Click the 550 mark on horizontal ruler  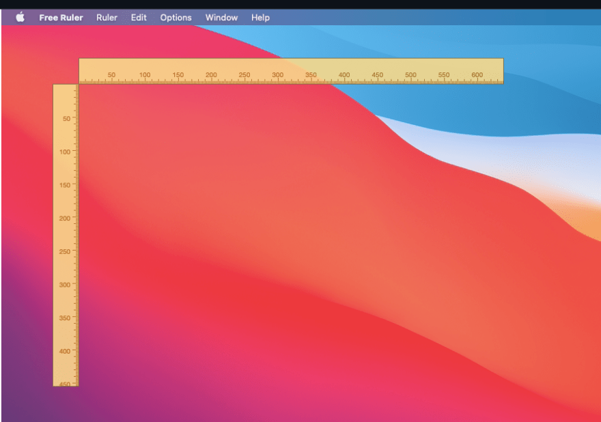point(443,74)
